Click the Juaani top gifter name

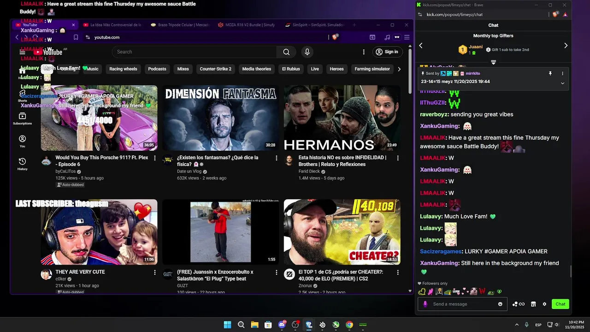pyautogui.click(x=476, y=47)
